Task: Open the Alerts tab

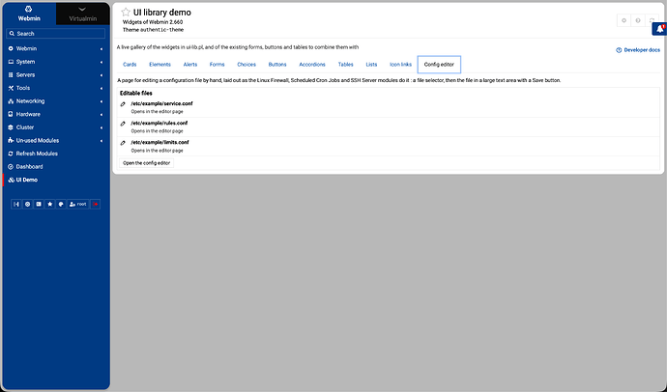Action: 190,65
